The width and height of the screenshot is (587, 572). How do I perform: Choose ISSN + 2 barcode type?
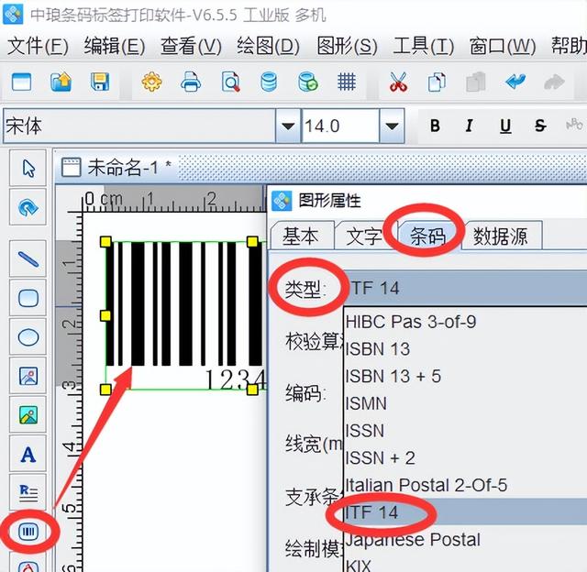point(465,458)
